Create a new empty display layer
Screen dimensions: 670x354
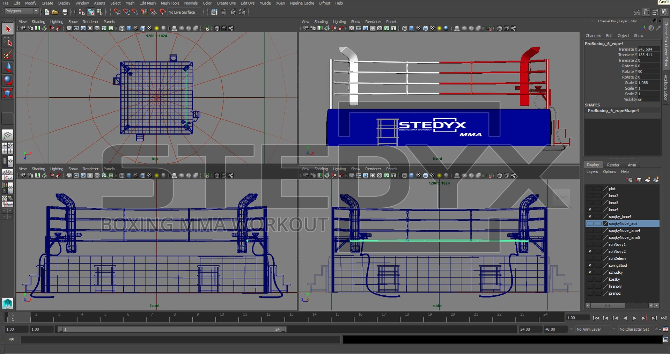coord(647,179)
